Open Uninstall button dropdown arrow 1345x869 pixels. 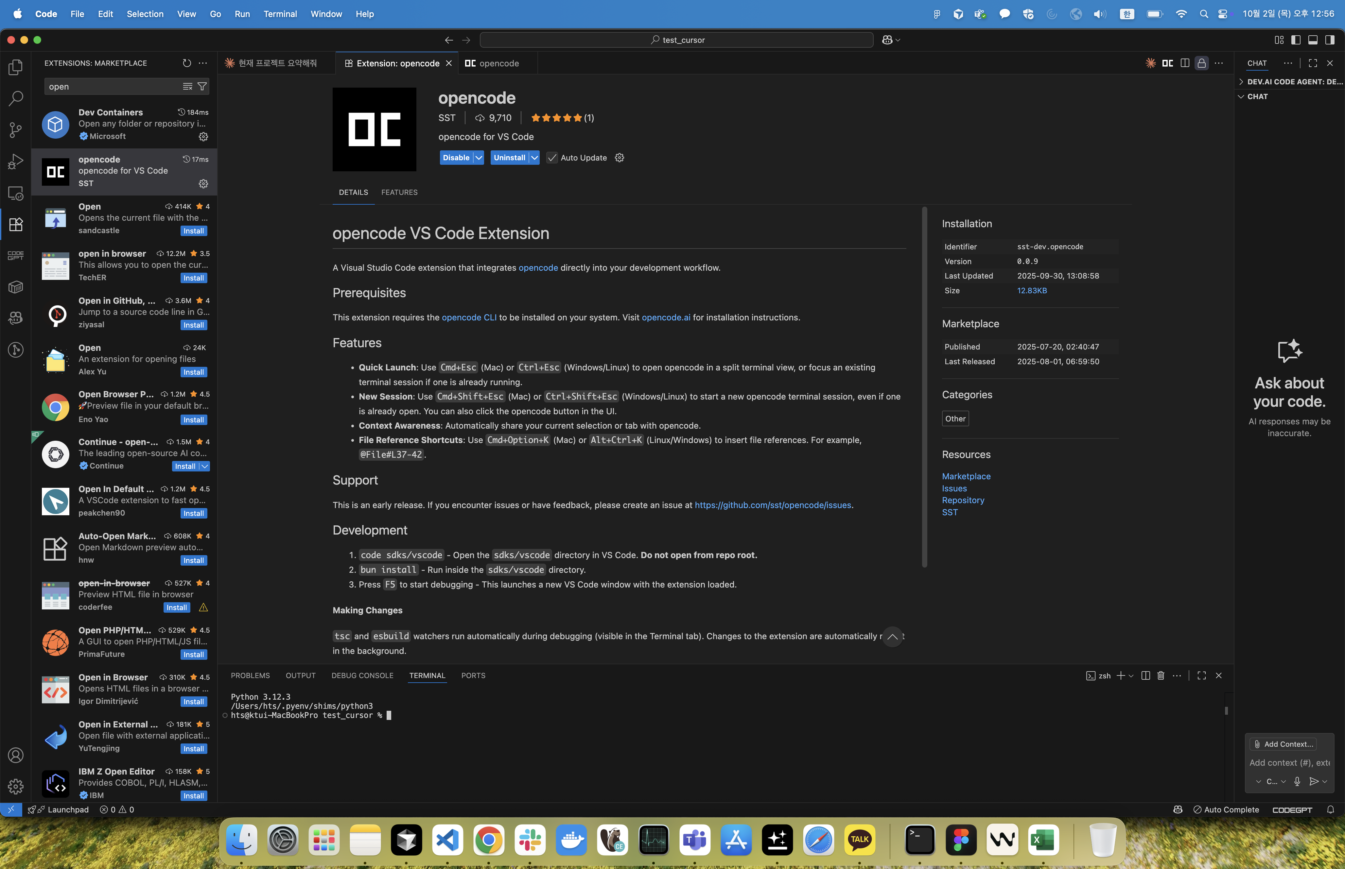coord(534,158)
